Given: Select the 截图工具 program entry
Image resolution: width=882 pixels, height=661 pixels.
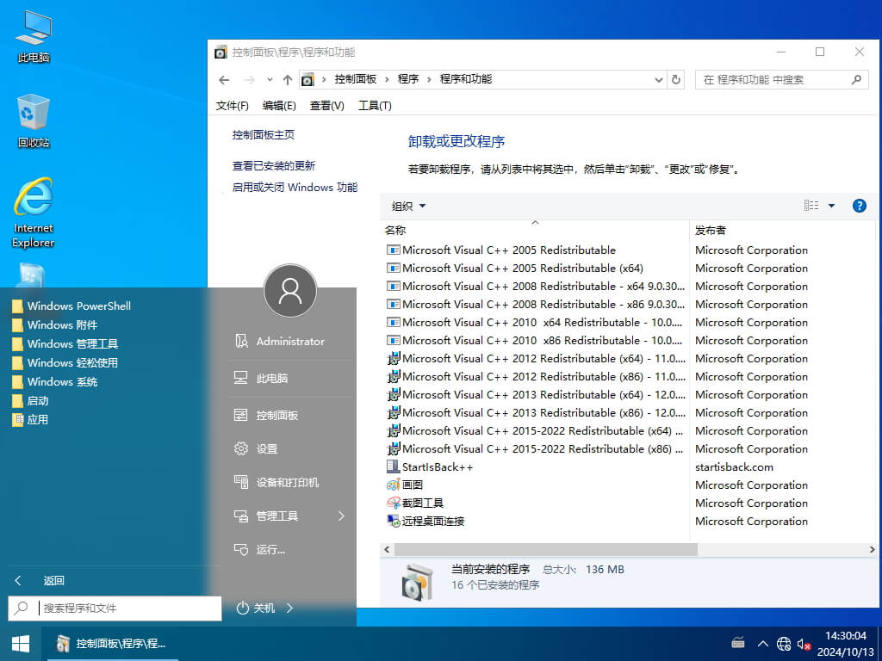Looking at the screenshot, I should pos(415,503).
